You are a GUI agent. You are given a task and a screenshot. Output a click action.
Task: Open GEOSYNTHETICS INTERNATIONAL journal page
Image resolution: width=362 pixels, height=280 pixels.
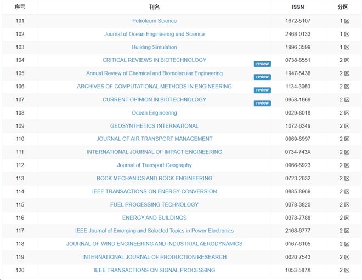click(154, 126)
